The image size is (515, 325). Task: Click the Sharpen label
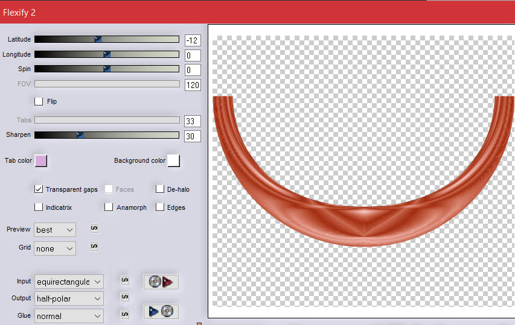point(18,135)
